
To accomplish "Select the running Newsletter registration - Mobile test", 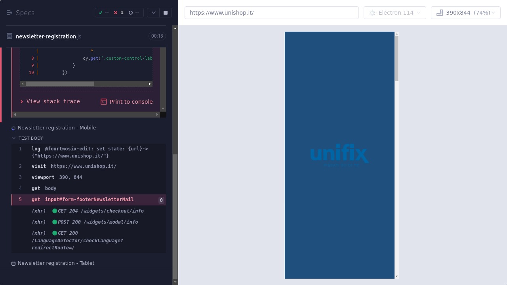I will pos(57,128).
